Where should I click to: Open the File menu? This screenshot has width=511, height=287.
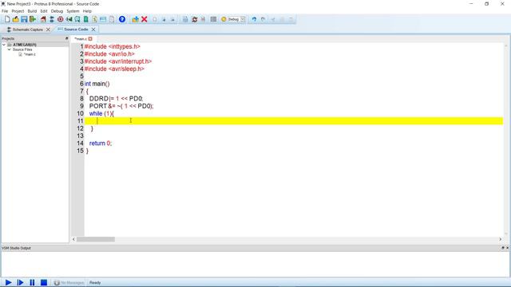(5, 11)
